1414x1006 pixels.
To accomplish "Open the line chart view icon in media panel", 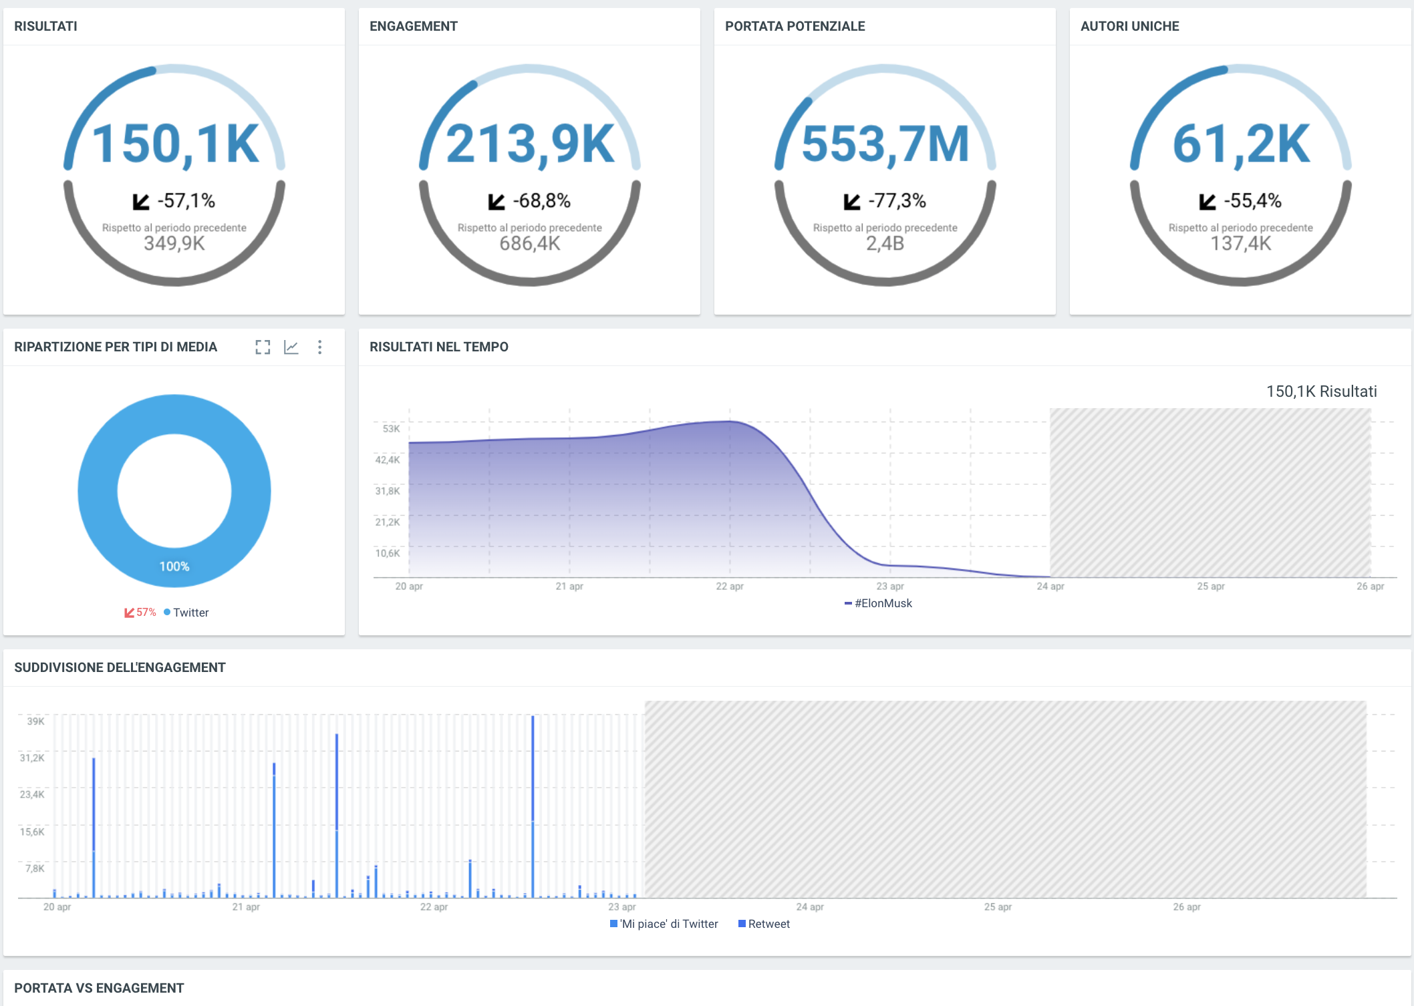I will [291, 347].
